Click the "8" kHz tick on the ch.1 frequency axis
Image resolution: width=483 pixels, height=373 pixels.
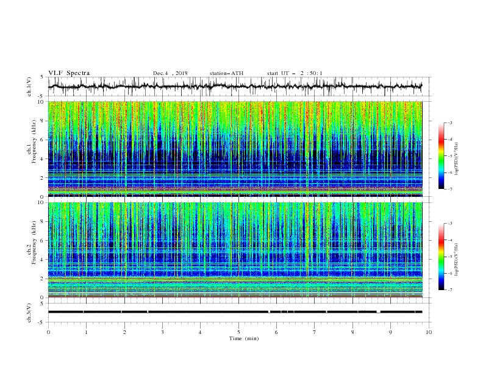click(x=43, y=121)
